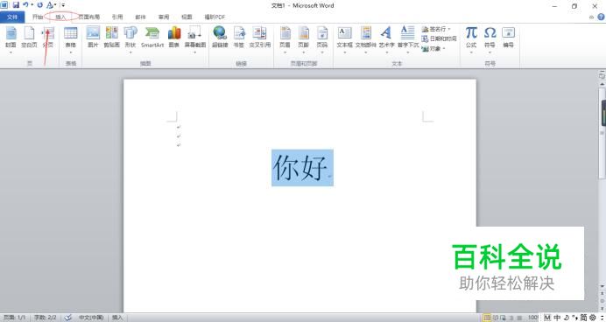This screenshot has height=322, width=606.
Task: Open the Table (表格) insert button
Action: (70, 38)
